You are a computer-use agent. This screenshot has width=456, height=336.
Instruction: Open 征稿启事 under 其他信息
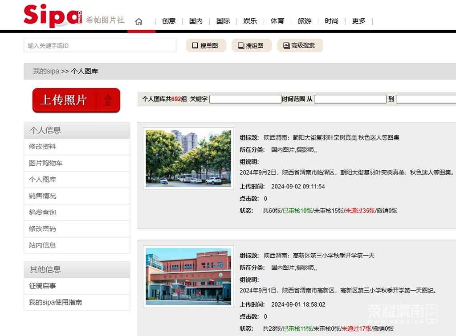click(43, 286)
